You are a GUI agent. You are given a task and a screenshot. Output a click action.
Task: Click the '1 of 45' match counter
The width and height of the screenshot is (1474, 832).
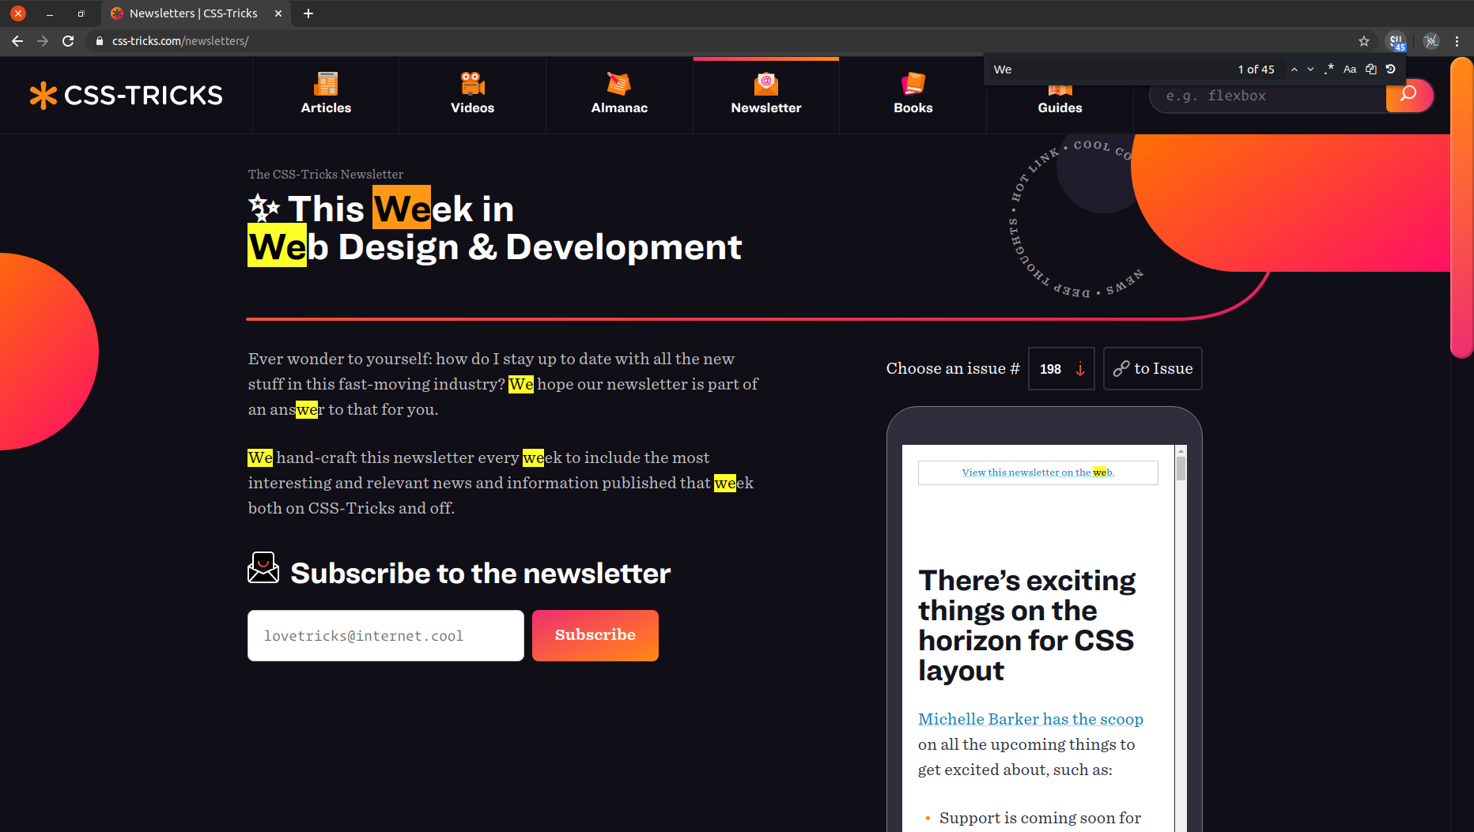coord(1256,70)
